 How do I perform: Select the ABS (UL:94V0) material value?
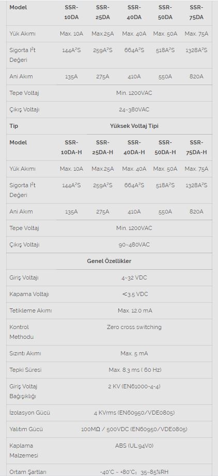(134, 446)
